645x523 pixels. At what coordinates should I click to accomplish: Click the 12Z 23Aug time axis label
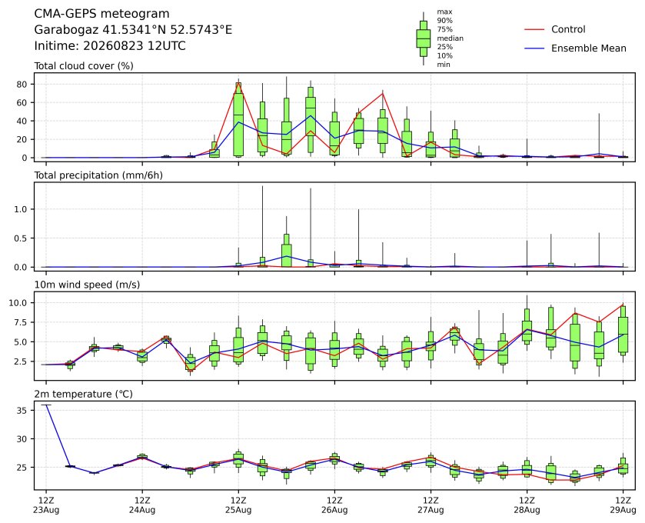click(x=46, y=505)
